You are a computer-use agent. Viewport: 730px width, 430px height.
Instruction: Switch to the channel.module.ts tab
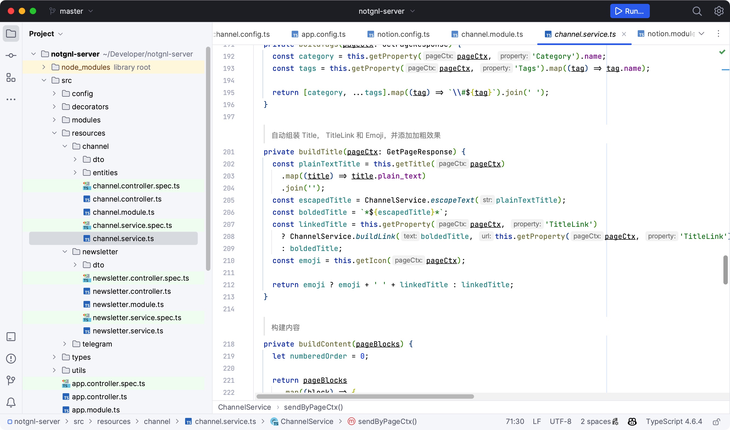point(487,34)
